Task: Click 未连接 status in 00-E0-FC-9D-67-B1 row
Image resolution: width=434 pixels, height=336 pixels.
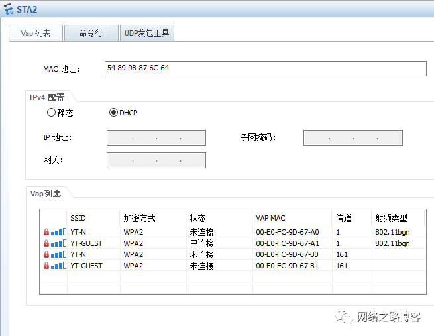Action: (202, 266)
